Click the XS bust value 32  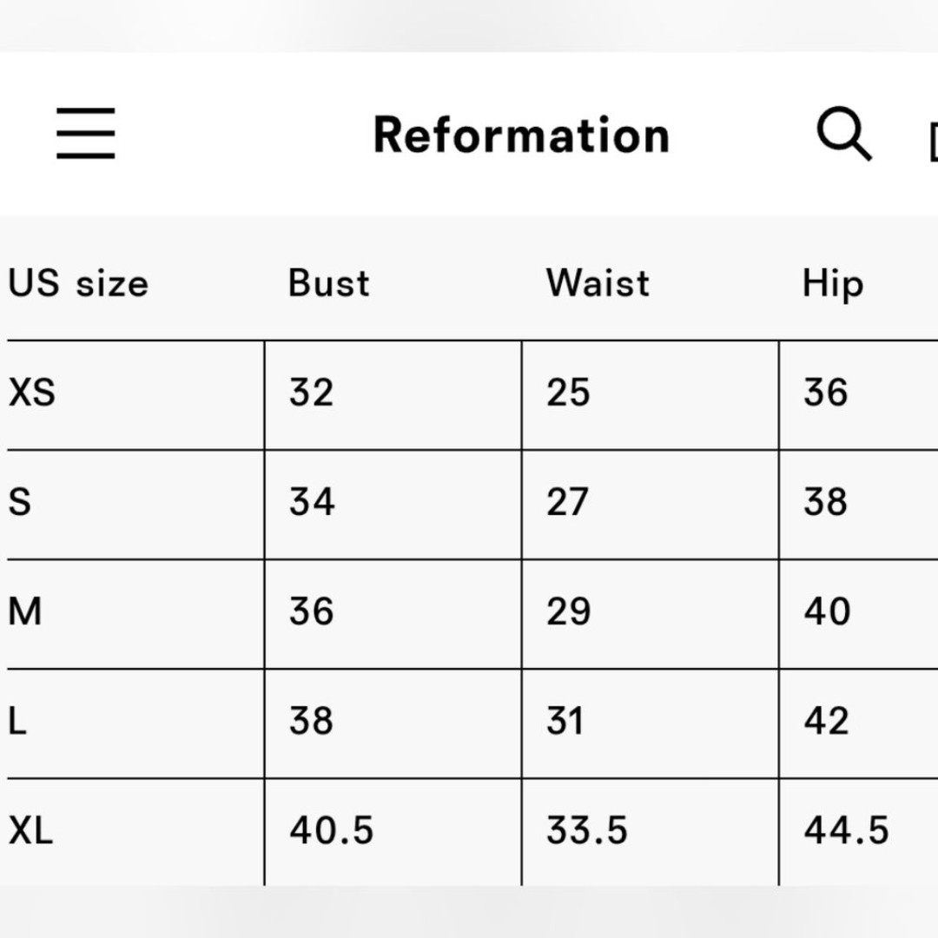pyautogui.click(x=311, y=393)
